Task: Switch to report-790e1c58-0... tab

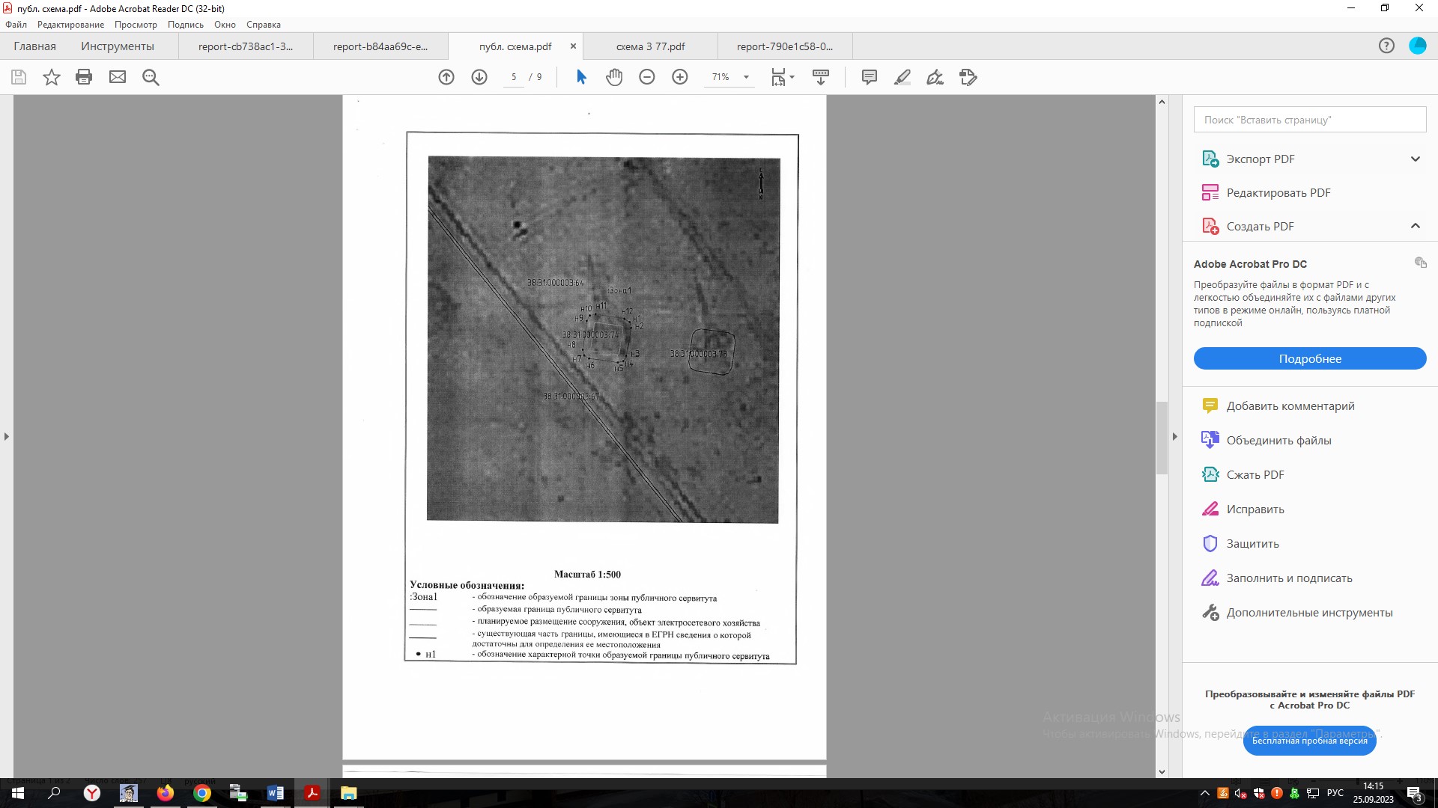Action: pyautogui.click(x=785, y=46)
